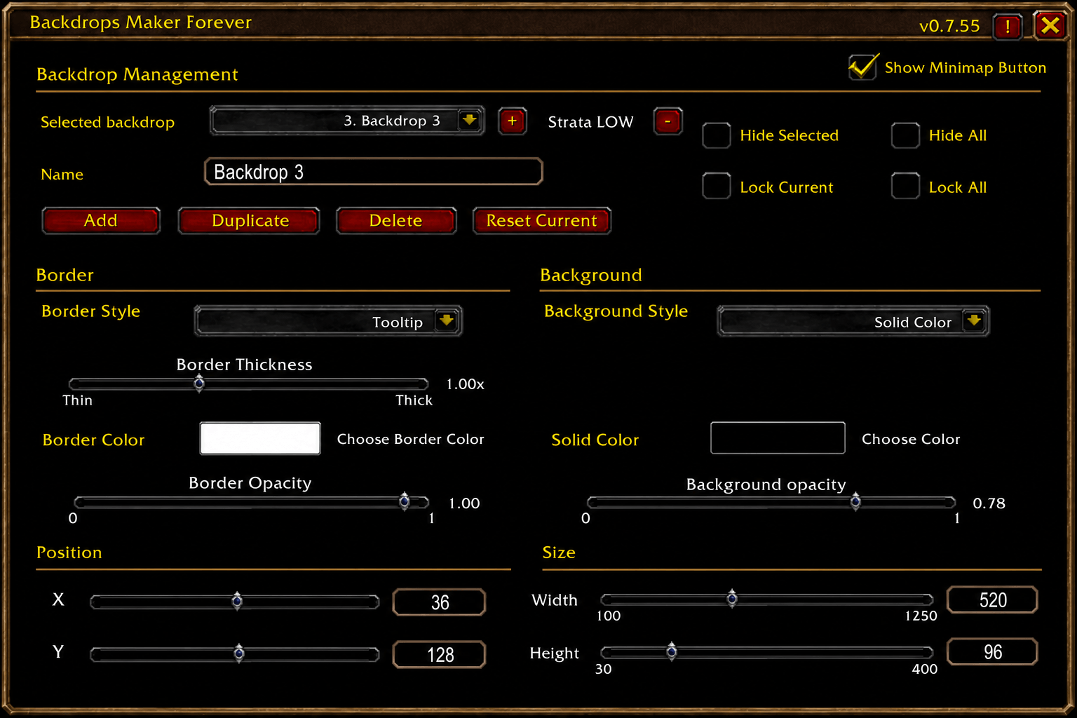Click the Add backdrop button

tap(101, 221)
